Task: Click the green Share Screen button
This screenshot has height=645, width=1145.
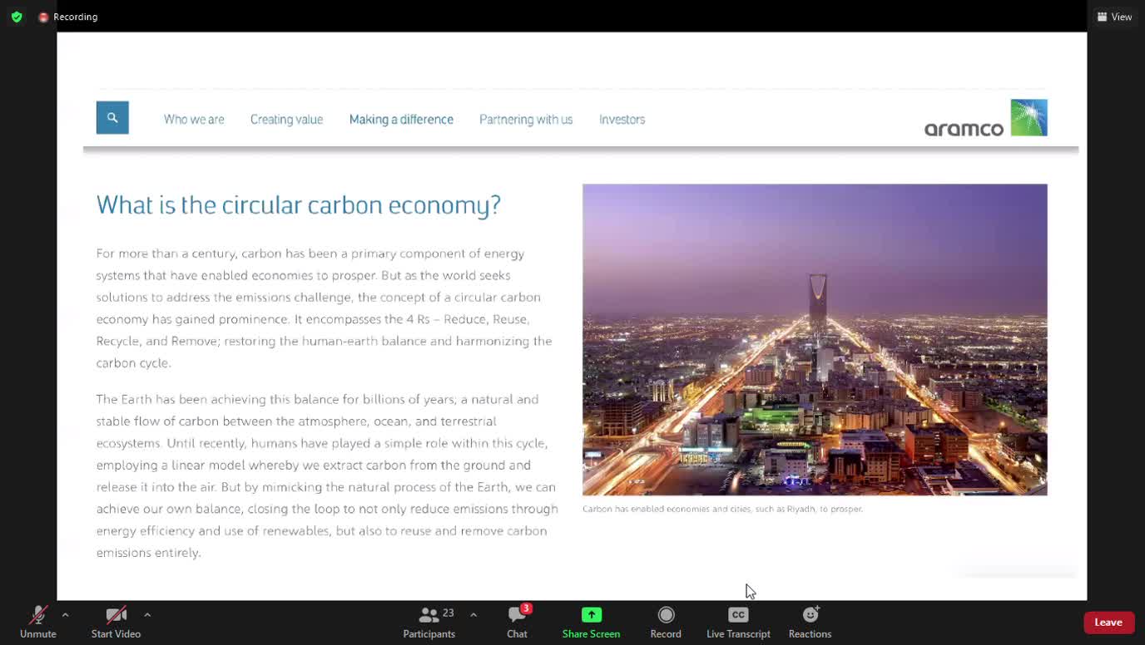Action: click(591, 622)
